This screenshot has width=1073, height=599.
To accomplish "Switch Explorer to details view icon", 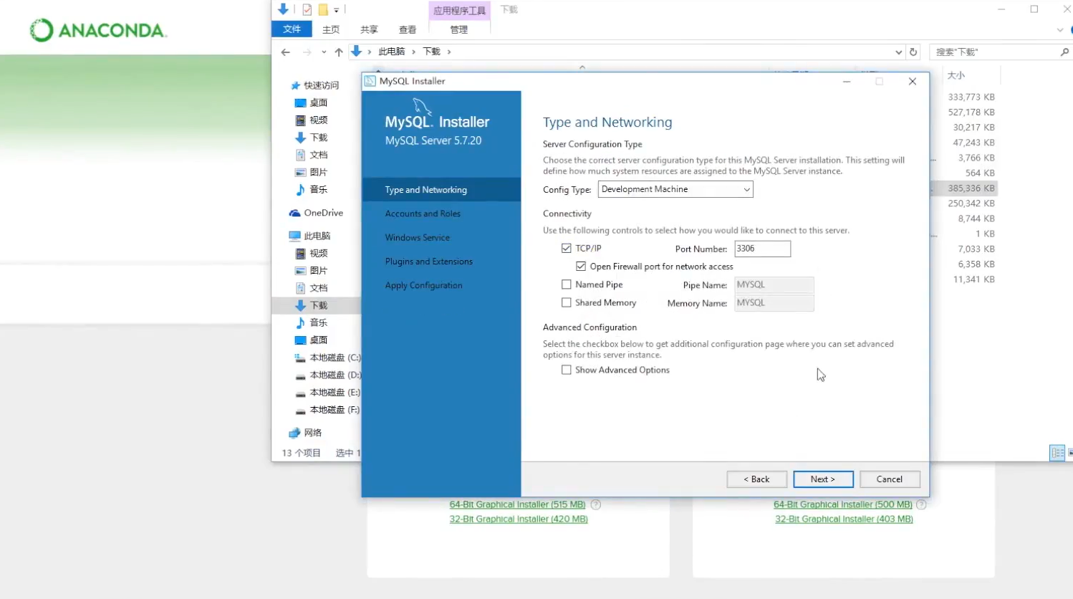I will coord(1057,453).
